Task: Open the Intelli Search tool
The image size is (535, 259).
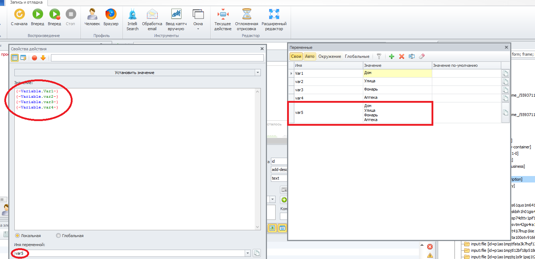Action: 132,15
